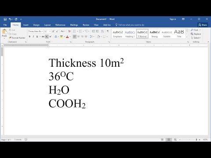Open the Paragraph dialog launcher
This screenshot has height=158, width=211.
coord(109,42)
